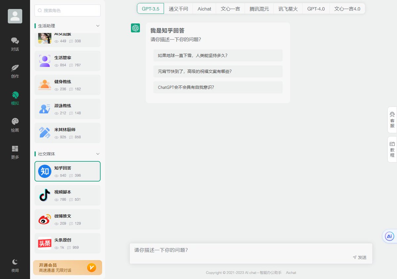
Task: Click the orange V membership badge
Action: [x=92, y=268]
